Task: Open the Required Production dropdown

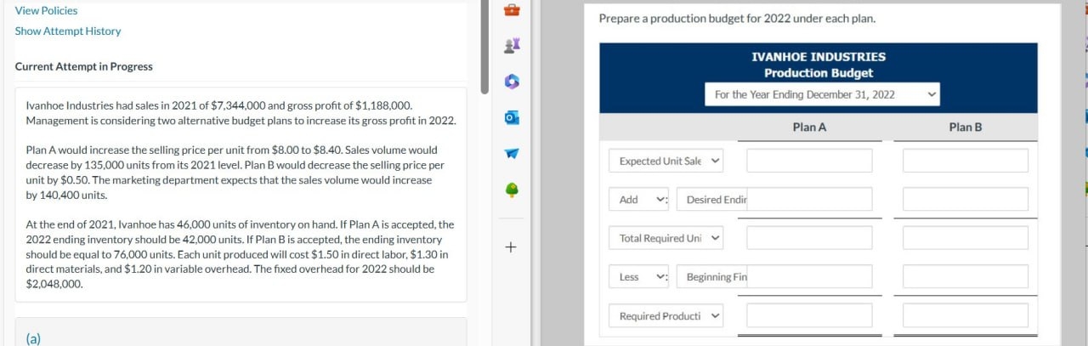Action: tap(666, 316)
